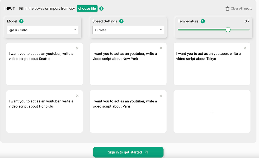Click the Clear All Inputs link

point(241,8)
